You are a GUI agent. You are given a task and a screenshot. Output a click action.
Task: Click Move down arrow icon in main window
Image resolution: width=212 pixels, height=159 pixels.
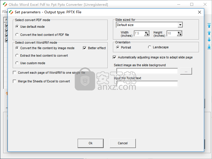[x=209, y=40]
